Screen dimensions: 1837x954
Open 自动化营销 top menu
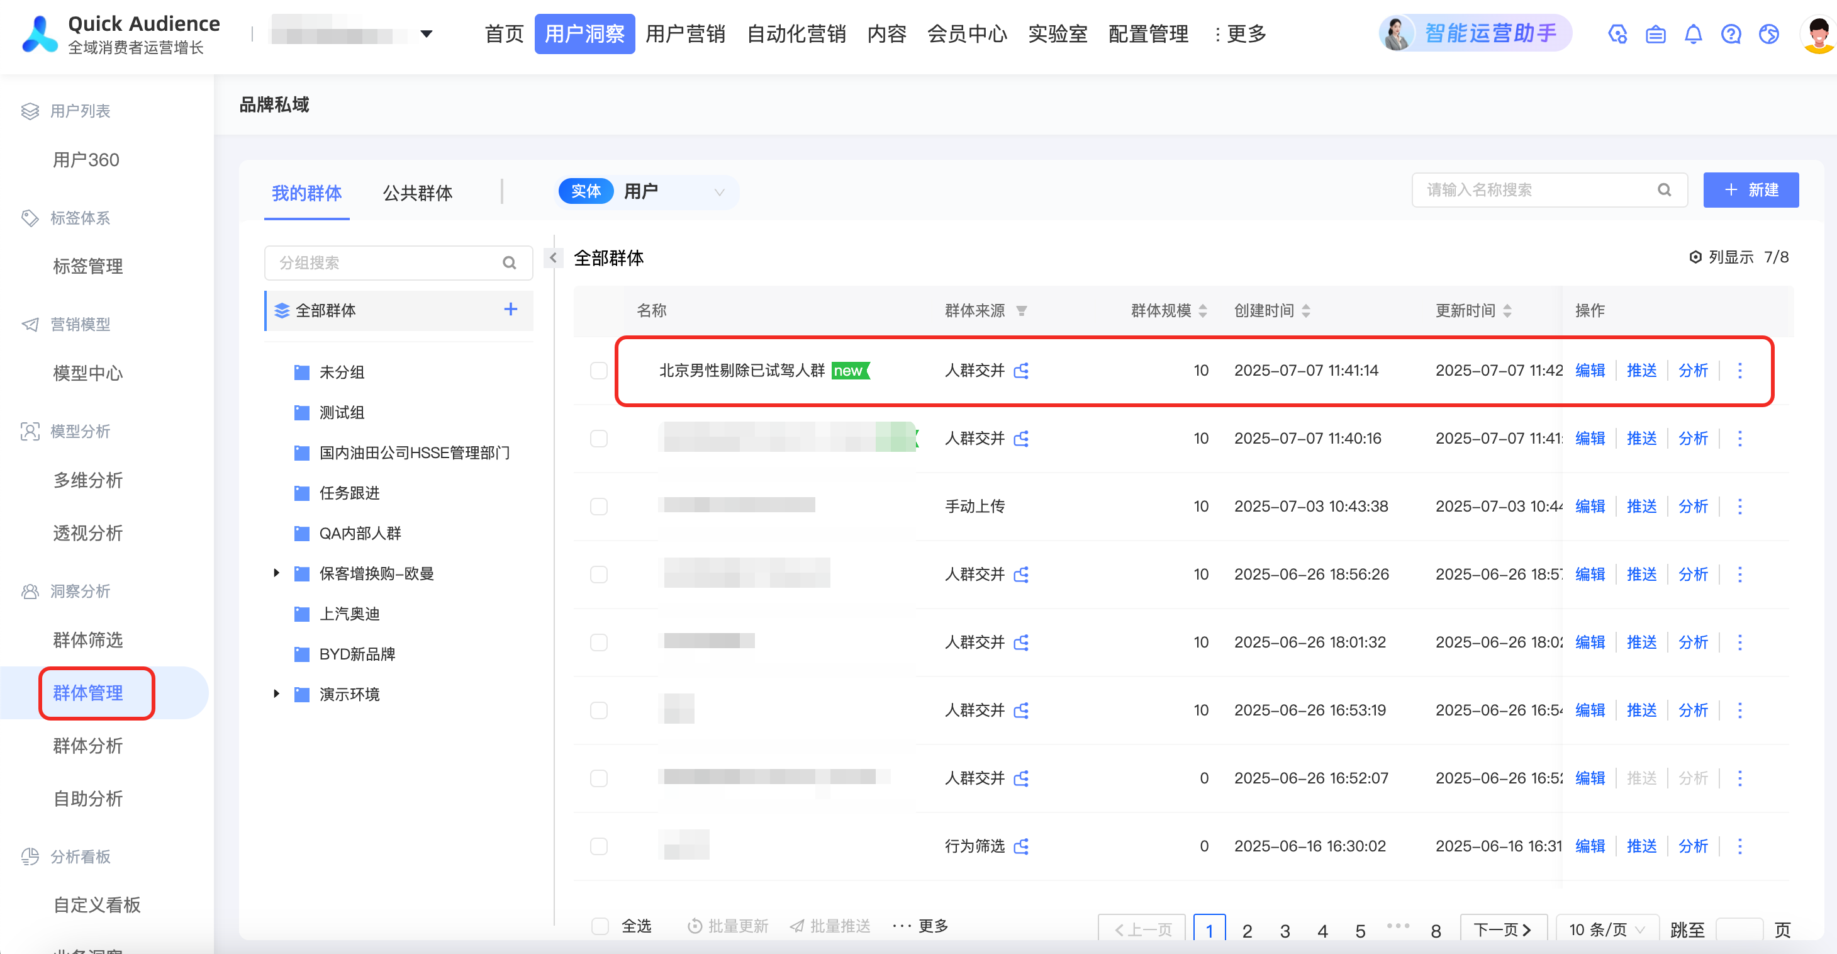(796, 33)
